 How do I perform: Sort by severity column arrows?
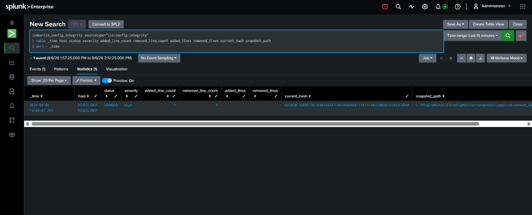coord(127,97)
